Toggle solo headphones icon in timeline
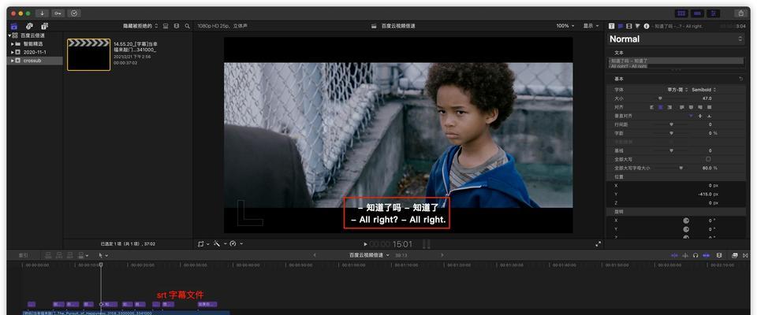The width and height of the screenshot is (757, 315). click(695, 255)
